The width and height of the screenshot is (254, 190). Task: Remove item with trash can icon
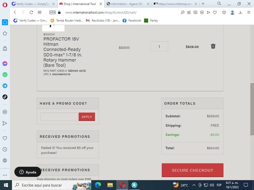point(213,46)
